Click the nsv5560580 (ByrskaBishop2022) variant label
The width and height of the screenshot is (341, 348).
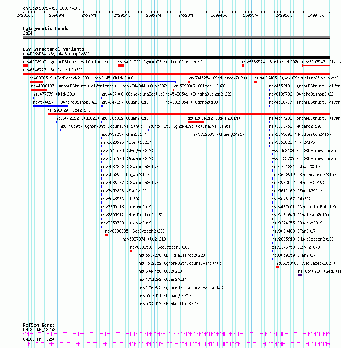pos(56,54)
